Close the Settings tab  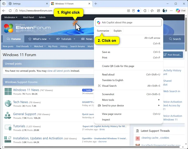[47, 4]
